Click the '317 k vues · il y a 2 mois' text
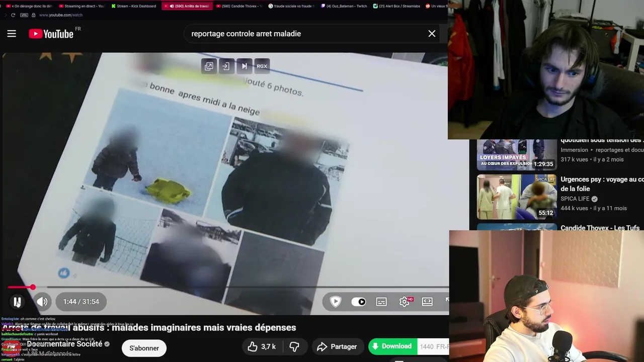 (x=592, y=159)
